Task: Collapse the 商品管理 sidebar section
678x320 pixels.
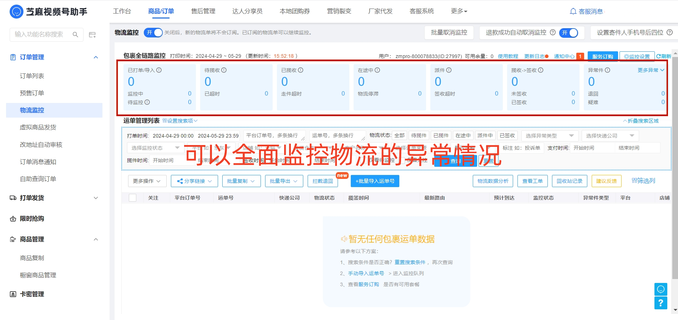Action: point(96,239)
